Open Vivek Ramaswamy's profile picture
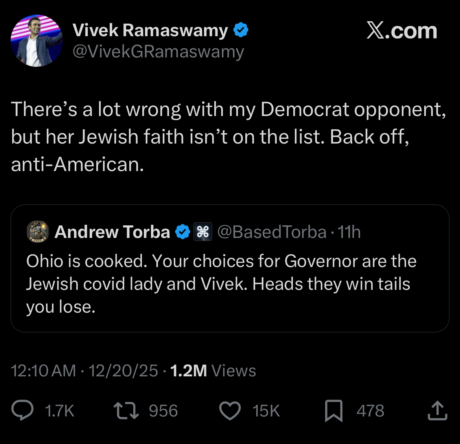Viewport: 460px width, 444px height. coord(36,41)
